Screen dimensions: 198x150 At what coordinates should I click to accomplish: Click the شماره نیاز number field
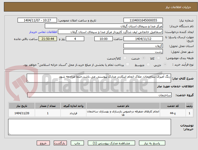[x=143, y=20]
